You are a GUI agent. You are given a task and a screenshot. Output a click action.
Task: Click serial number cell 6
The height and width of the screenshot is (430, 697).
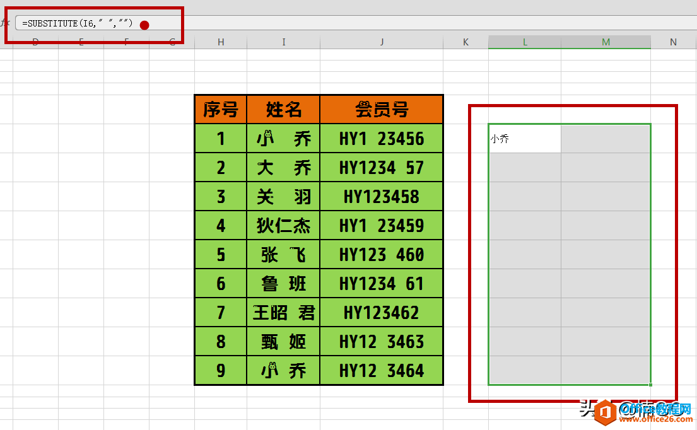(x=221, y=284)
